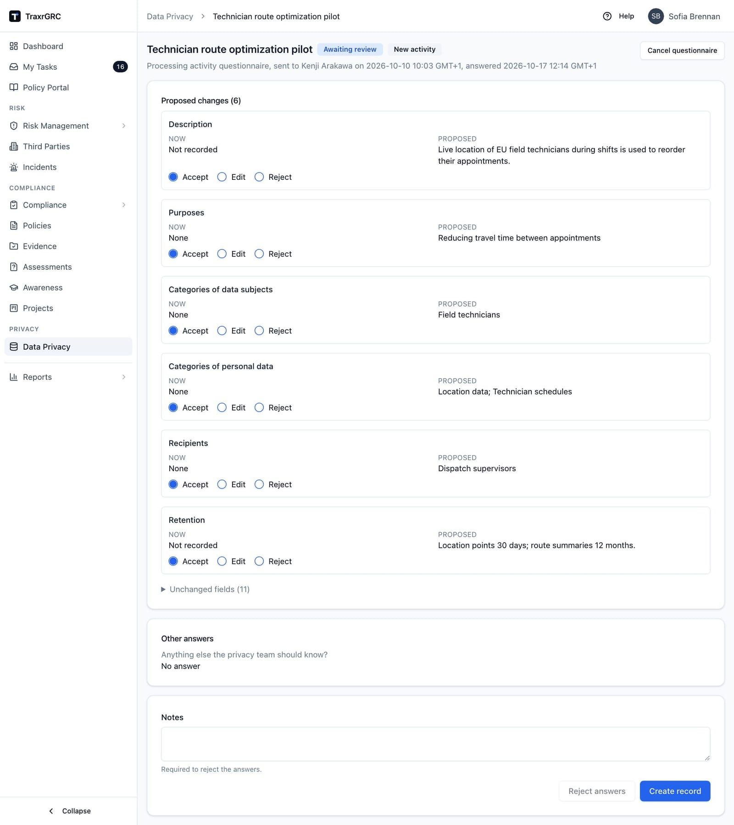Viewport: 734px width, 825px height.
Task: Select Edit for Categories of personal data
Action: [x=222, y=407]
